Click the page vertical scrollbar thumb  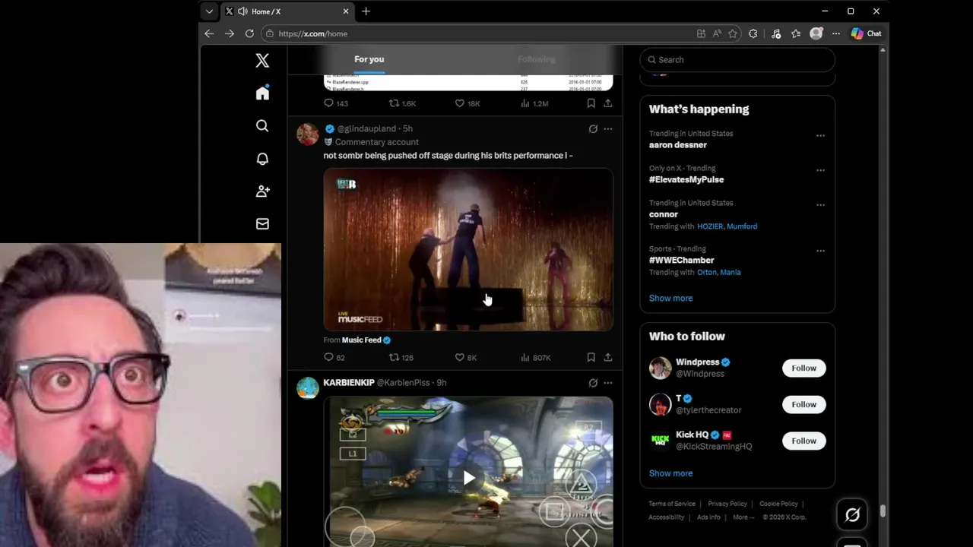point(883,511)
